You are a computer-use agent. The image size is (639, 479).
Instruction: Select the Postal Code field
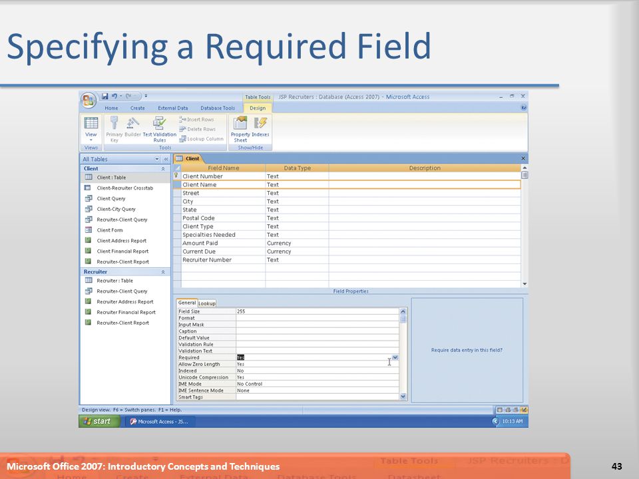tap(224, 218)
